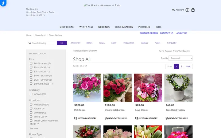The width and height of the screenshot is (221, 138).
Task: Check the Birthday occasion filter
Action: [31, 113]
